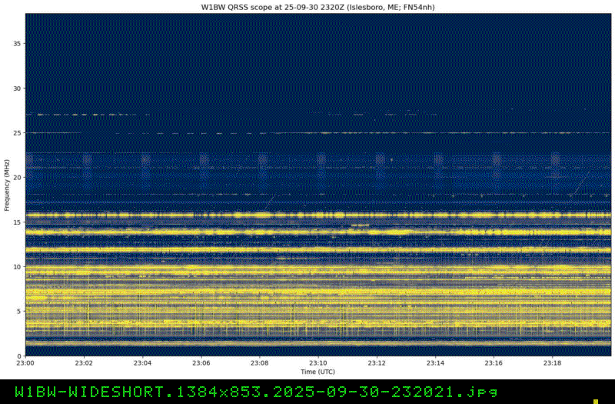
Task: Select the 23:18 time axis tick
Action: pyautogui.click(x=551, y=362)
